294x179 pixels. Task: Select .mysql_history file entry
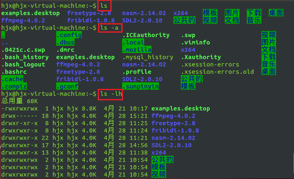click(148, 57)
